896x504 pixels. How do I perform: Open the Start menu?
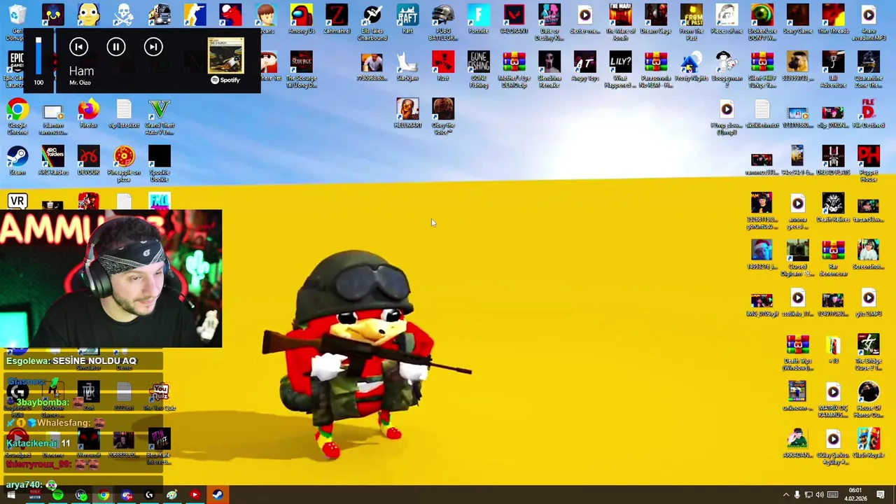10,495
